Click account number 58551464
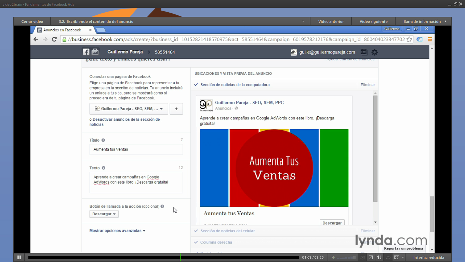465x262 pixels. [165, 52]
